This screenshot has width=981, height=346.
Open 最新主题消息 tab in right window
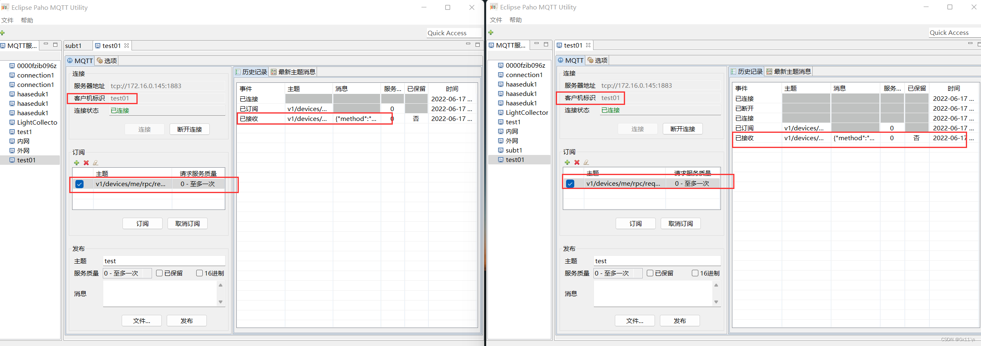pyautogui.click(x=789, y=71)
